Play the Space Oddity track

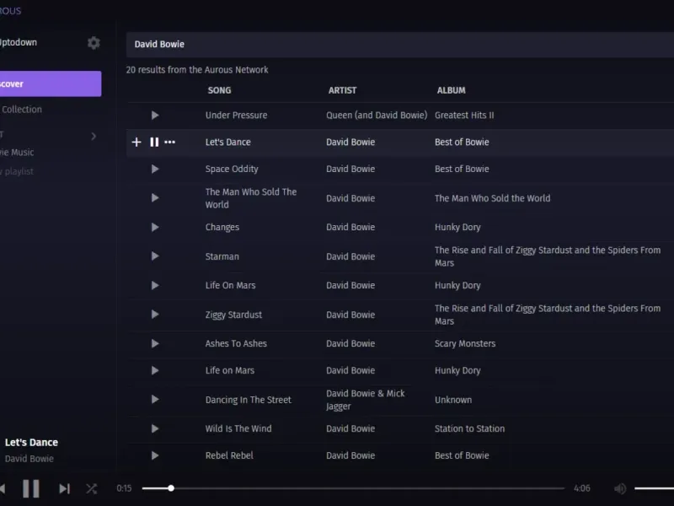[155, 169]
